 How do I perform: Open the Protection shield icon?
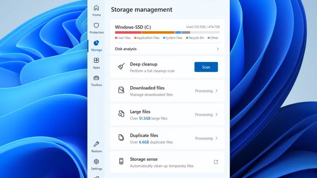tap(96, 25)
